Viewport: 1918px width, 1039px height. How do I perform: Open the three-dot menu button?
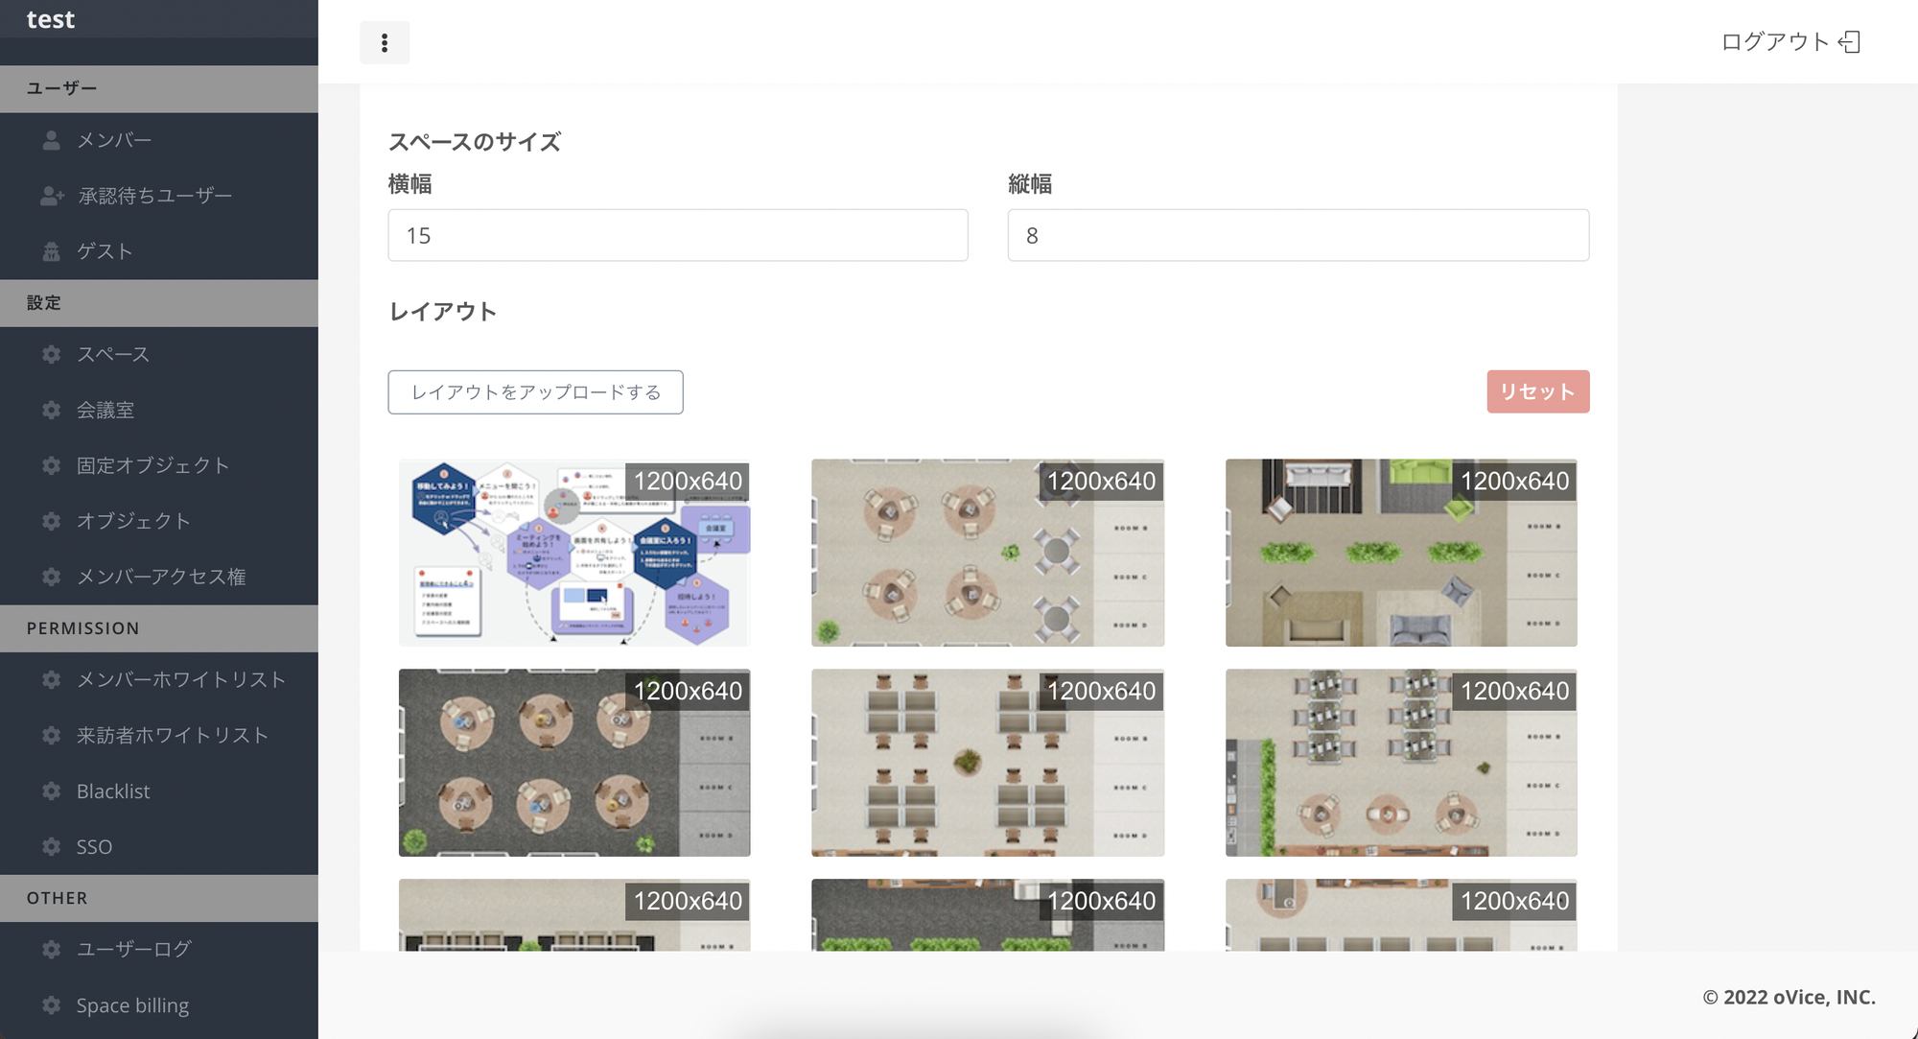[x=385, y=42]
